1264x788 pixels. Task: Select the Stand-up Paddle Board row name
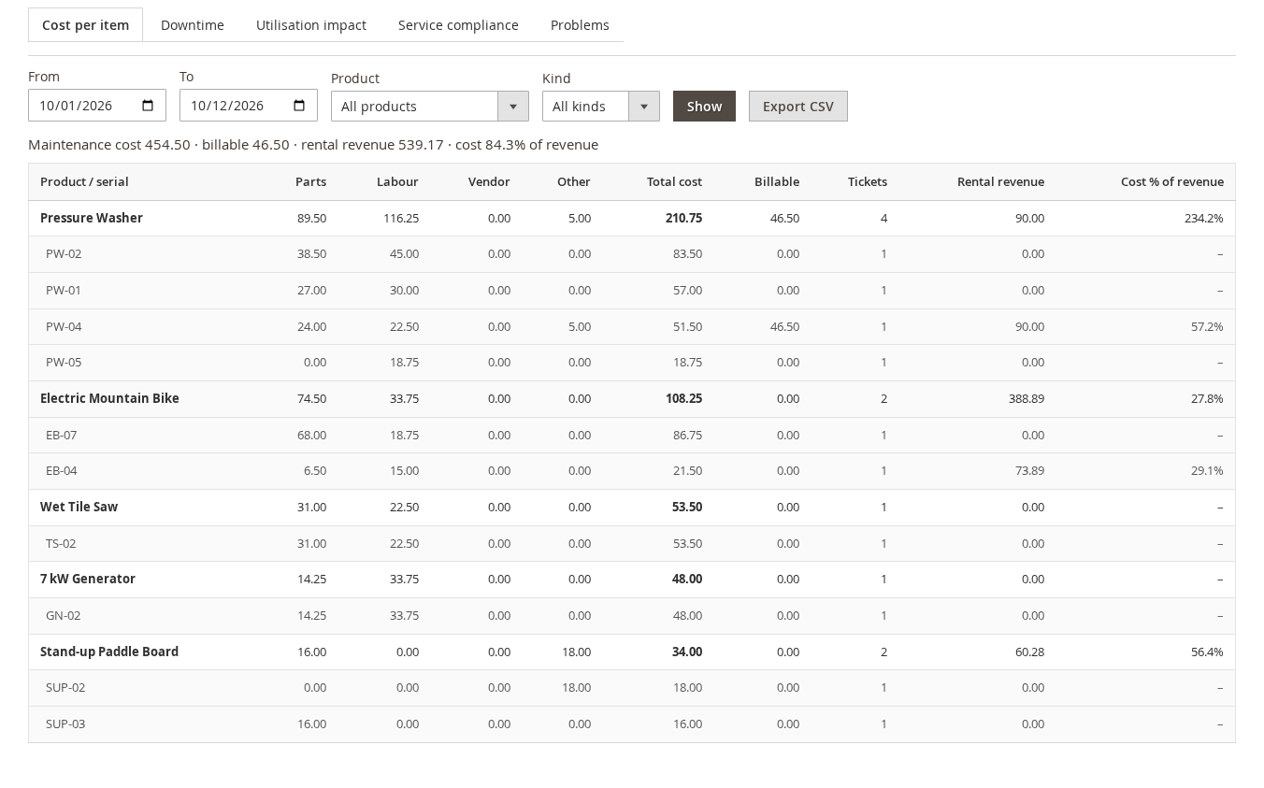click(x=109, y=652)
